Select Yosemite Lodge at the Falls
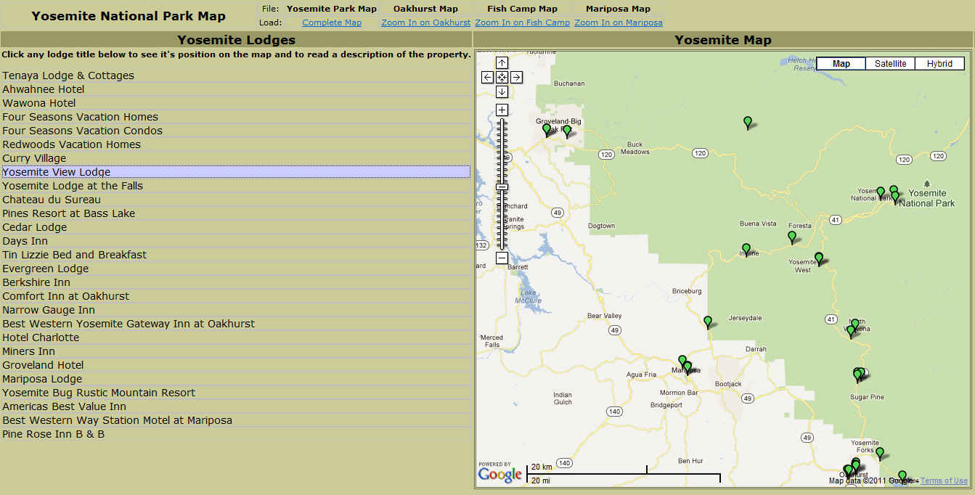975x495 pixels. (x=236, y=186)
